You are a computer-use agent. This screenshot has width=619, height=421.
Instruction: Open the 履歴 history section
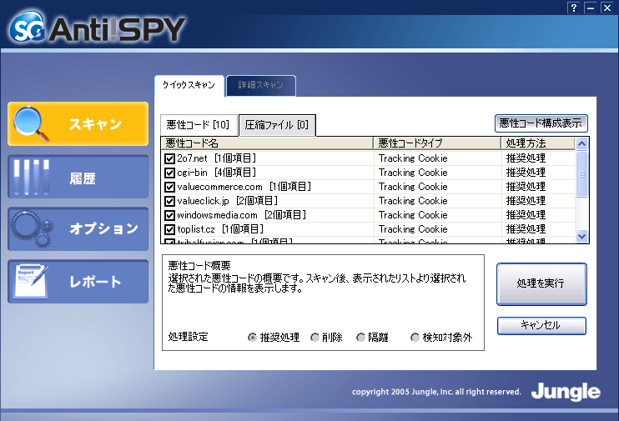[78, 177]
